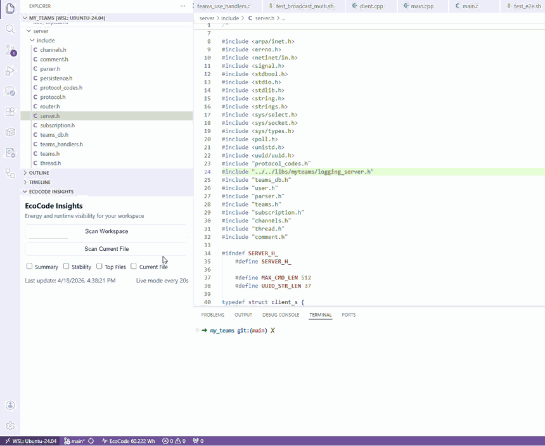
Task: Click the include breadcrumb segment
Action: click(230, 18)
